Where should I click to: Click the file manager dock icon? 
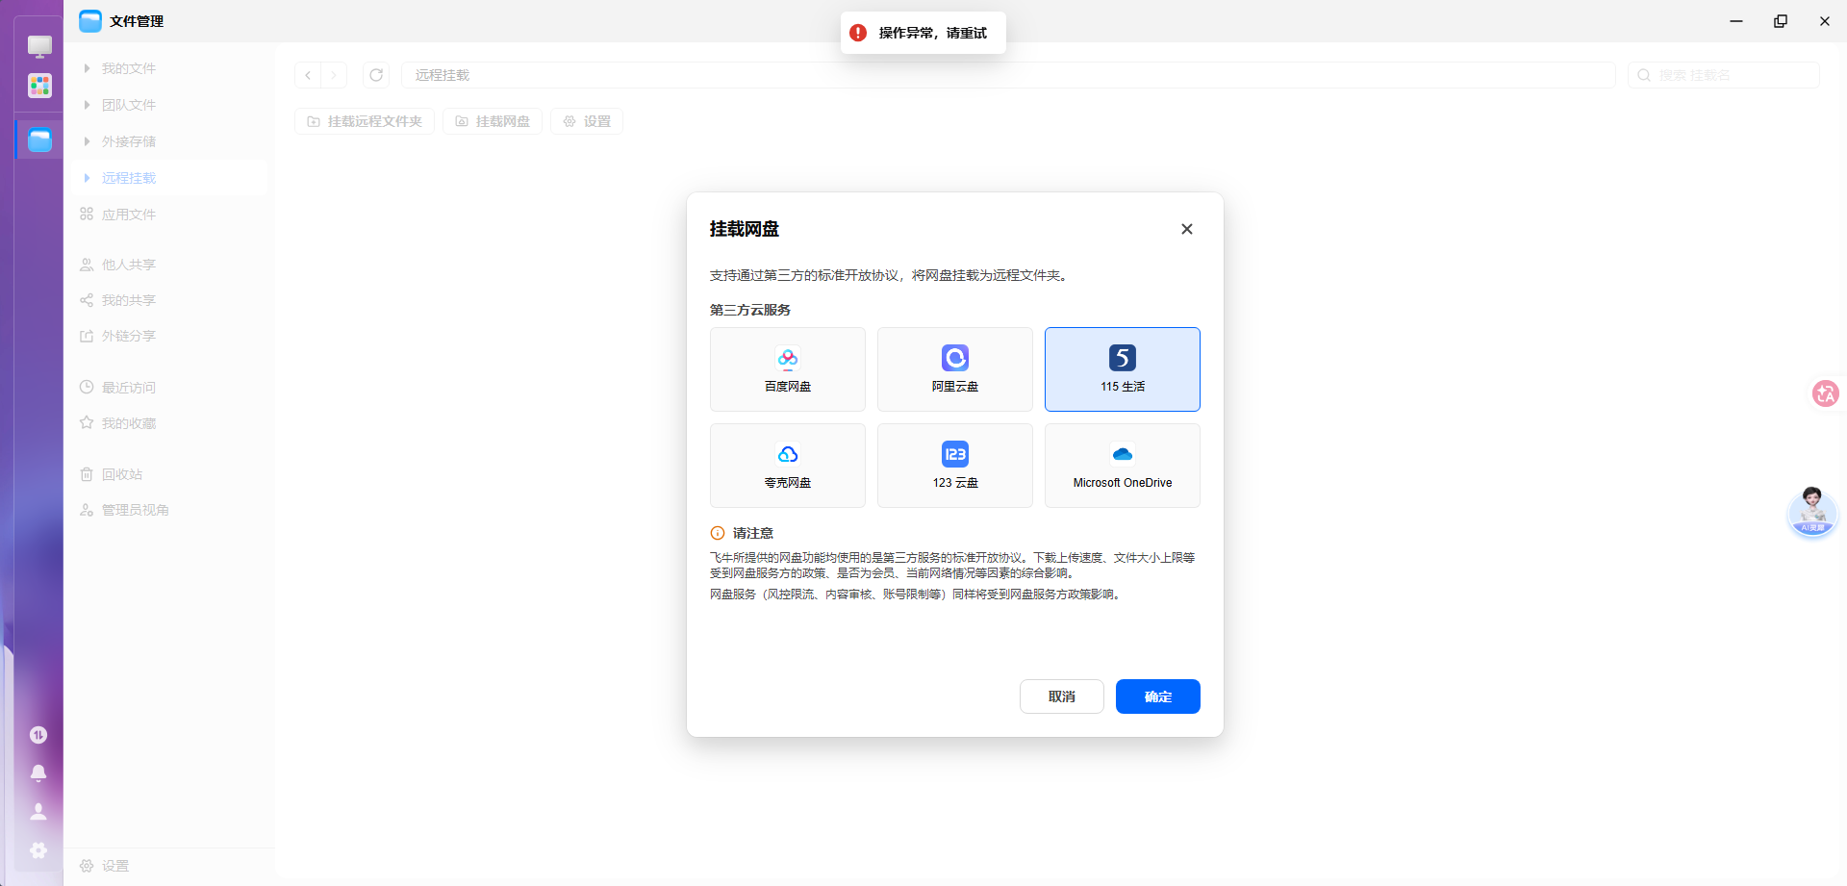pos(39,140)
